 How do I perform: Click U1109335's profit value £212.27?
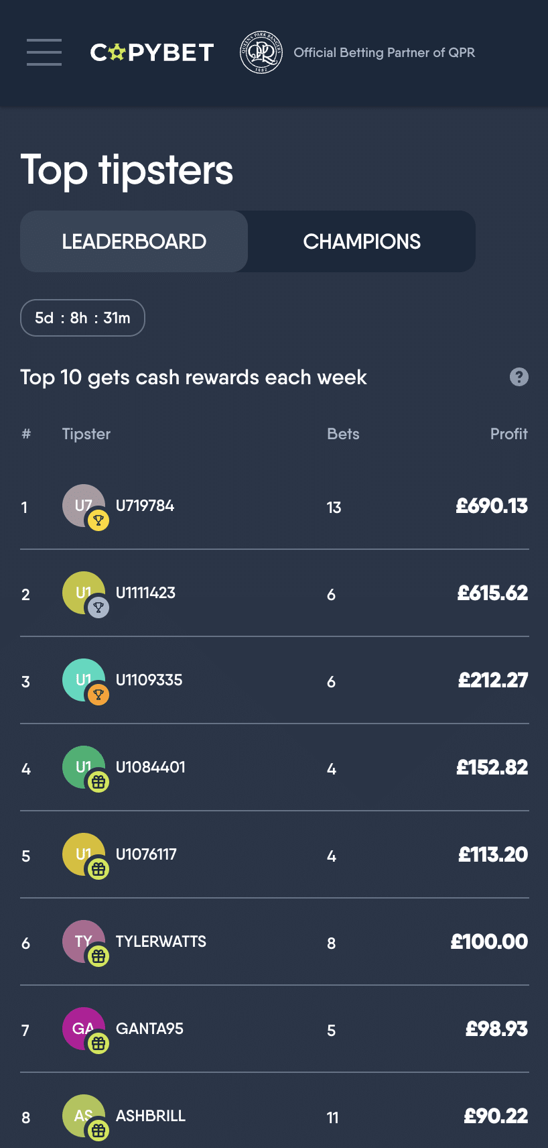(492, 680)
